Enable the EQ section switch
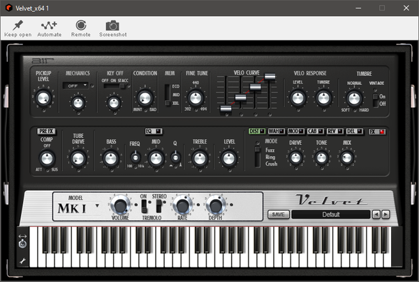 [154, 131]
